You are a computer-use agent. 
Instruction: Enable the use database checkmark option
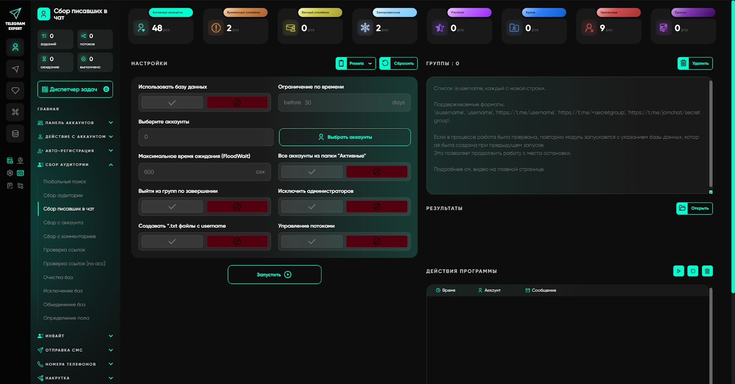click(x=172, y=103)
